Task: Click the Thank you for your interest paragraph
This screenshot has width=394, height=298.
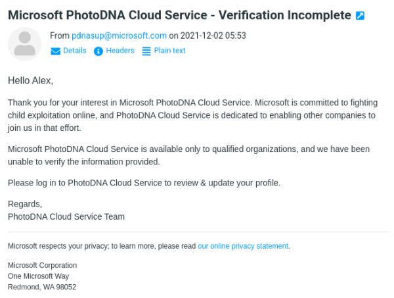Action: pos(192,115)
